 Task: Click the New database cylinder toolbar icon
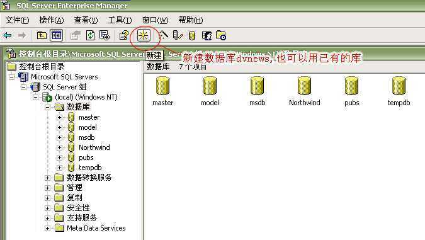(x=192, y=35)
